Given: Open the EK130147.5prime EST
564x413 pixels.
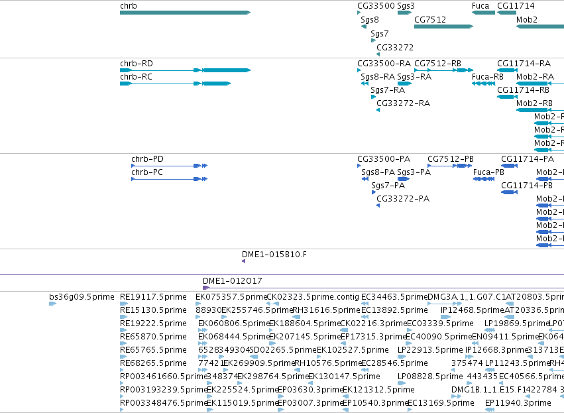Looking at the screenshot, I should point(311,383).
